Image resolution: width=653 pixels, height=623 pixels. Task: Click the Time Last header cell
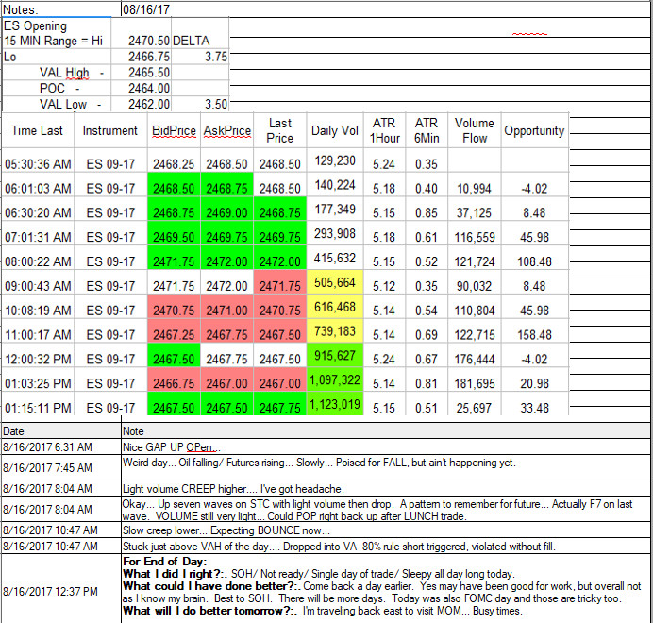click(38, 130)
